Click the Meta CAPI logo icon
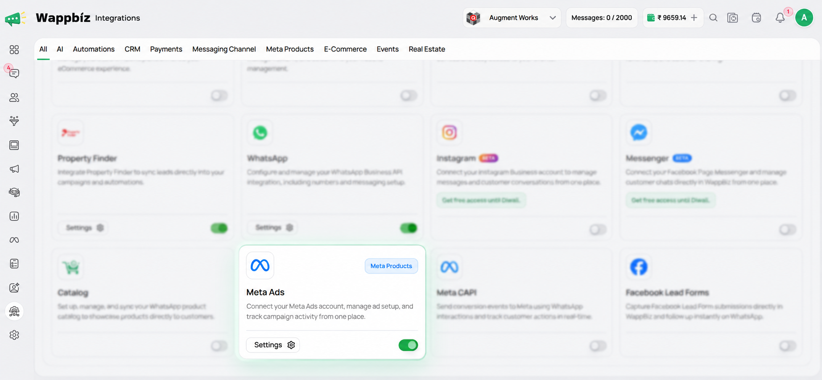 click(x=449, y=267)
